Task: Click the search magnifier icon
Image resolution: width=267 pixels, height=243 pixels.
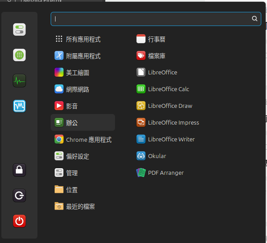Action: 254,18
